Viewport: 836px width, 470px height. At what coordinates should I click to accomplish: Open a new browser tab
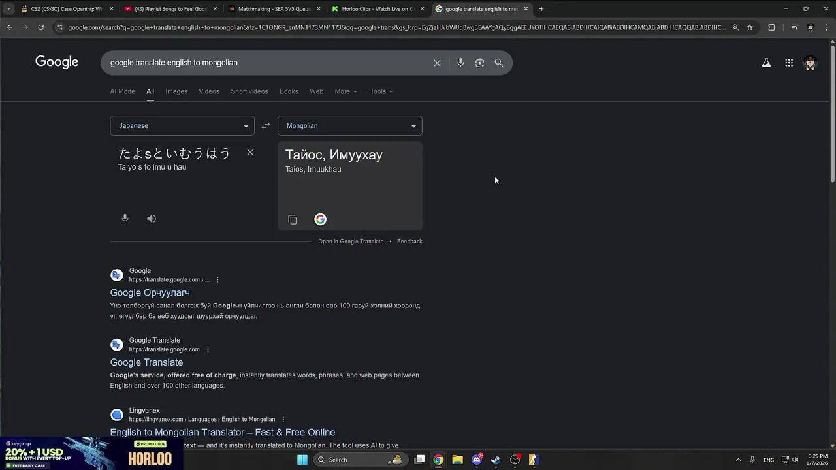point(541,9)
